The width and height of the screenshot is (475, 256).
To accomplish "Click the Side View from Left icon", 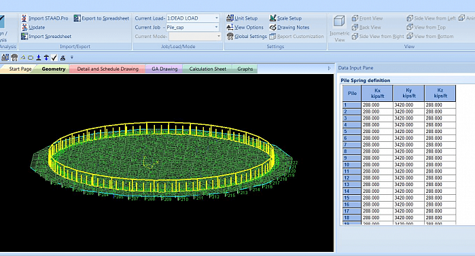I will pyautogui.click(x=410, y=18).
